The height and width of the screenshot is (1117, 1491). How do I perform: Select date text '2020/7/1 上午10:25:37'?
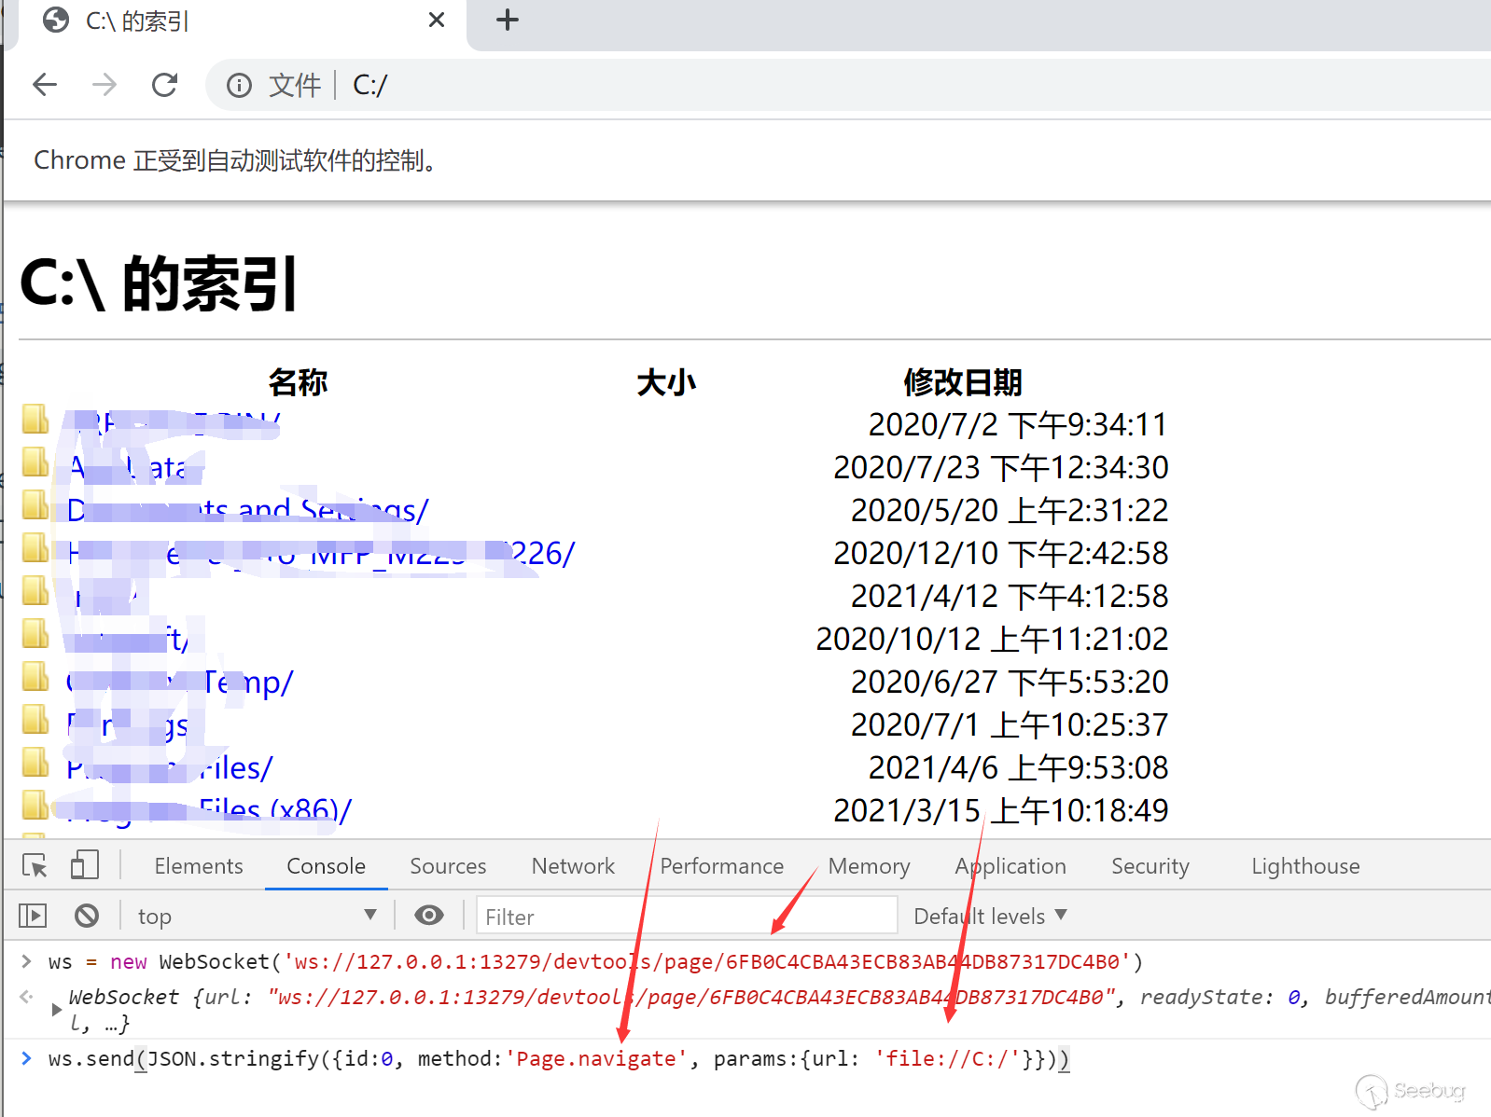pyautogui.click(x=1010, y=724)
